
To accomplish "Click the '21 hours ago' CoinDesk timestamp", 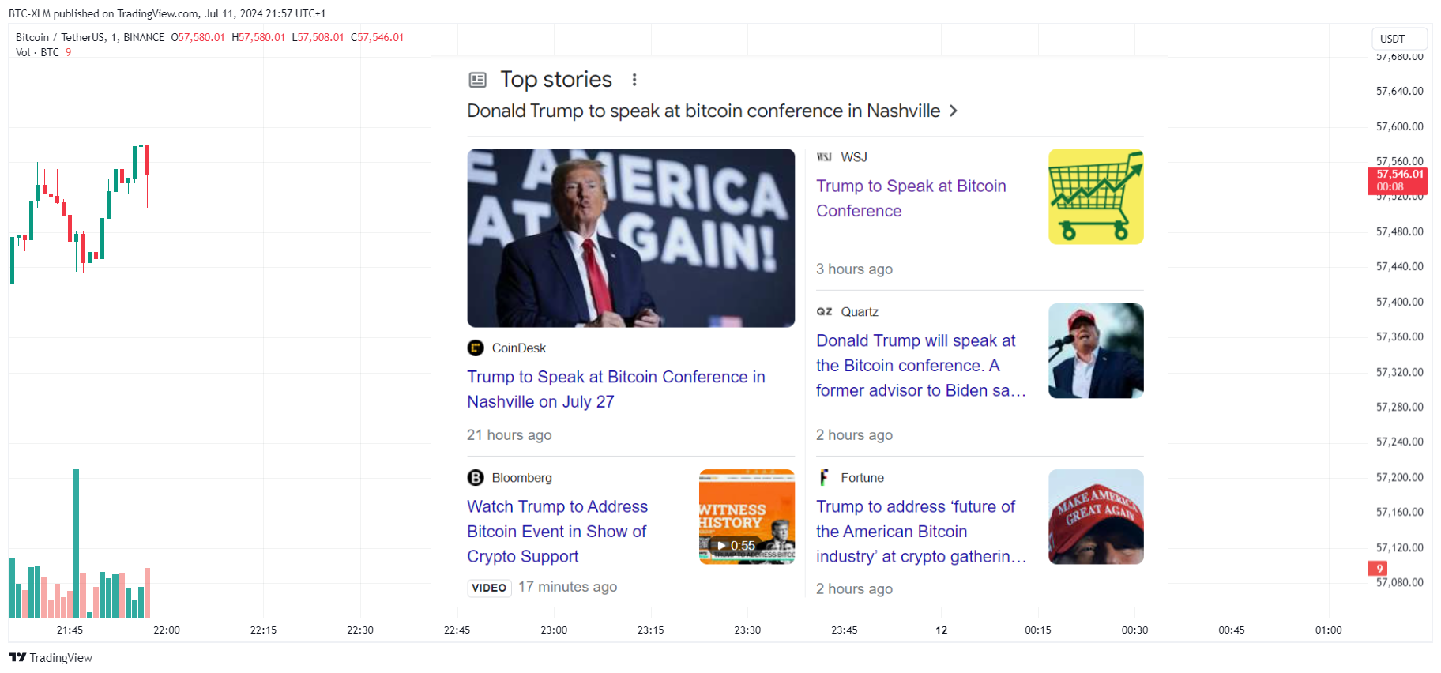I will point(510,435).
